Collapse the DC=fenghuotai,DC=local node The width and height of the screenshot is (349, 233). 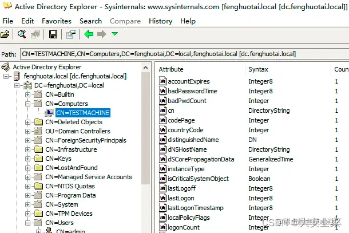[17, 85]
